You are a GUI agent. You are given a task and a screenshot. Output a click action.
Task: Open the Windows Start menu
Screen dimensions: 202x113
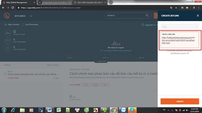(x=4, y=110)
